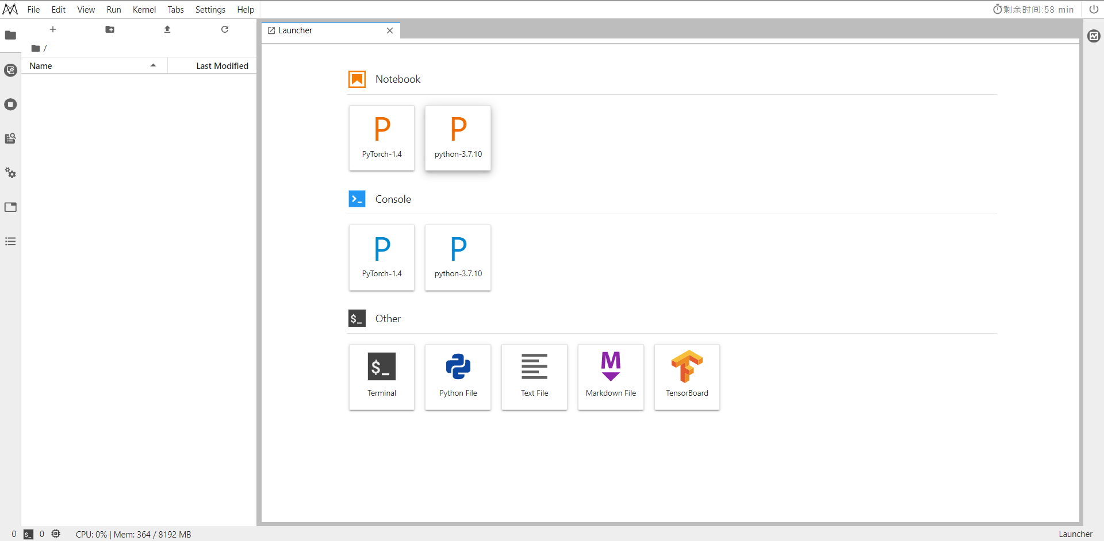Click the Other section heading
This screenshot has height=541, width=1104.
[388, 319]
